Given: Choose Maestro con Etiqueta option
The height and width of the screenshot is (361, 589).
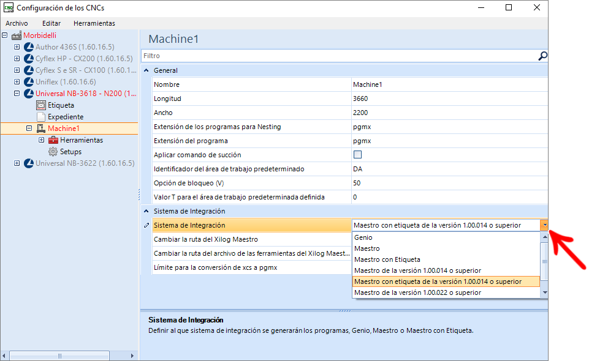Looking at the screenshot, I should point(446,259).
